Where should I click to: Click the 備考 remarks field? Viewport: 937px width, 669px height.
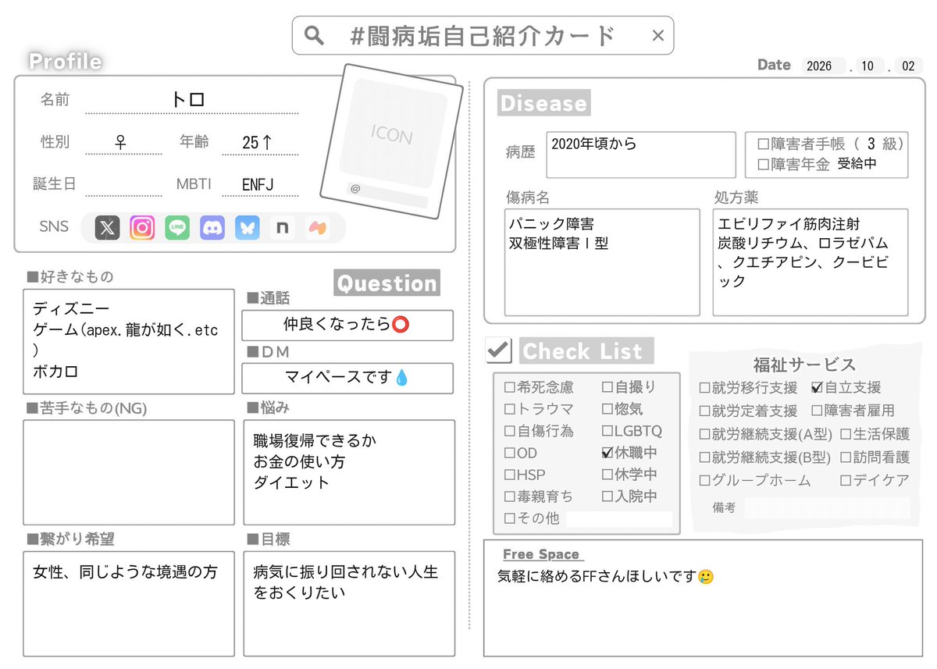click(x=827, y=508)
